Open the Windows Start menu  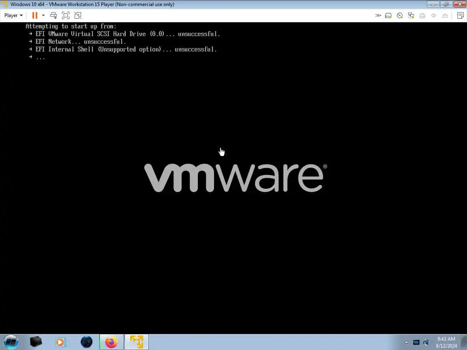tap(11, 342)
